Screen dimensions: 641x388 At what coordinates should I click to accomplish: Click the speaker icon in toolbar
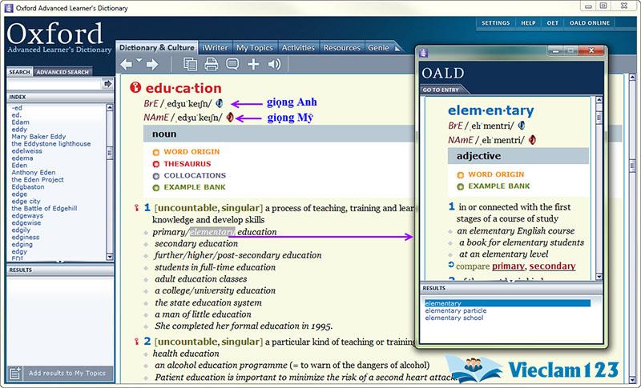[274, 64]
